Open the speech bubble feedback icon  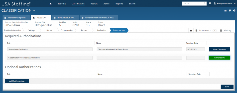[230, 11]
